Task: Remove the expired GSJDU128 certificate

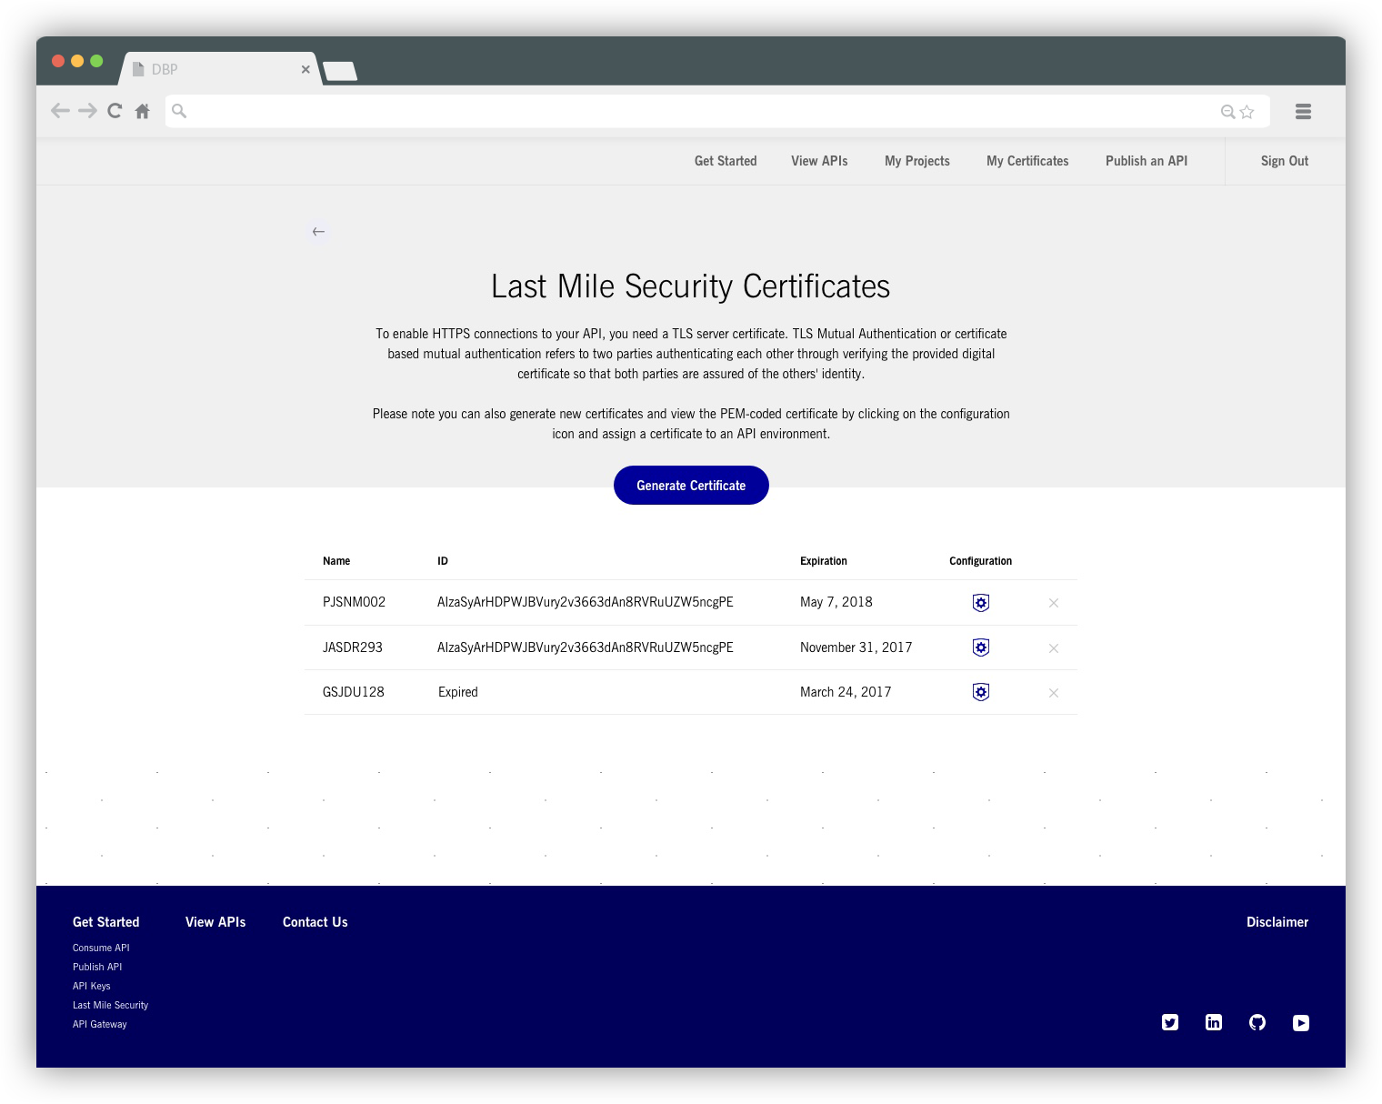Action: click(x=1054, y=693)
